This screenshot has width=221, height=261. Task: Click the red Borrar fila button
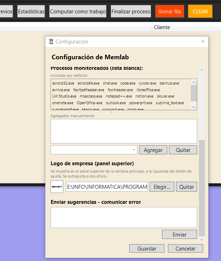170,11
